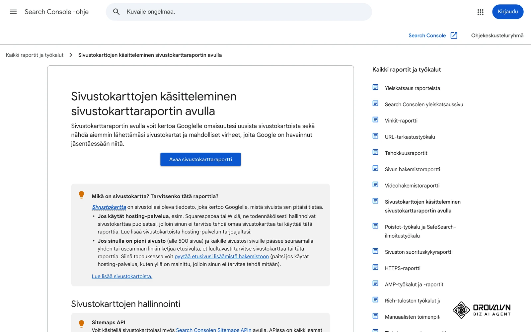Open Search Consolen Sitemaps APIn link
Image resolution: width=531 pixels, height=332 pixels.
pyautogui.click(x=214, y=330)
